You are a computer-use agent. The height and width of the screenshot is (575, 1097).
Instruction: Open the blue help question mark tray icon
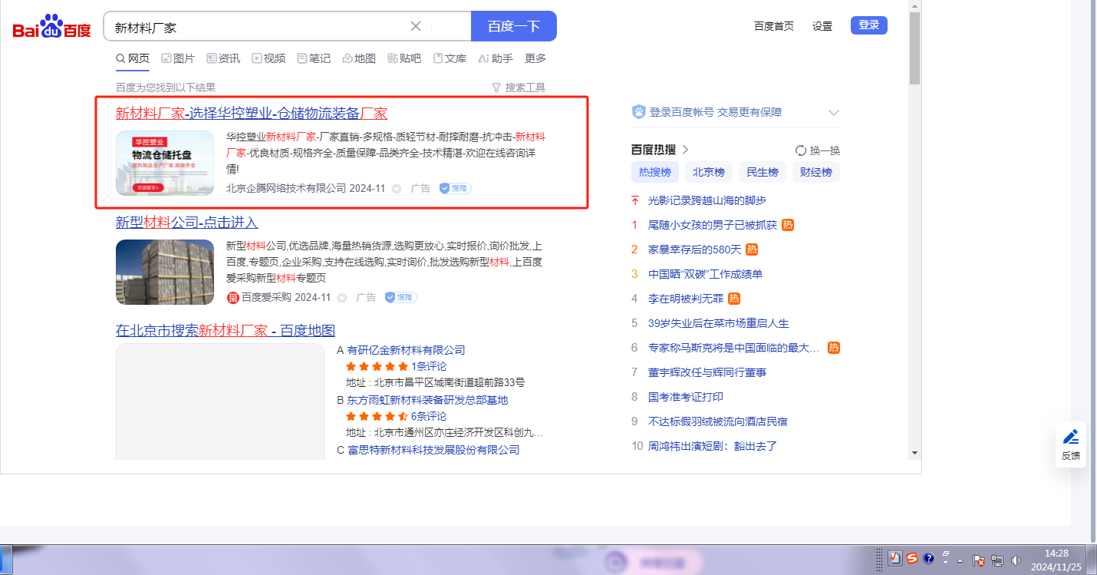pos(929,559)
